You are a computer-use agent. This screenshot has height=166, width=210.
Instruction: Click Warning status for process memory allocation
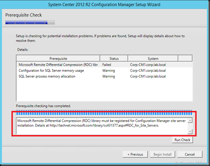point(108,76)
